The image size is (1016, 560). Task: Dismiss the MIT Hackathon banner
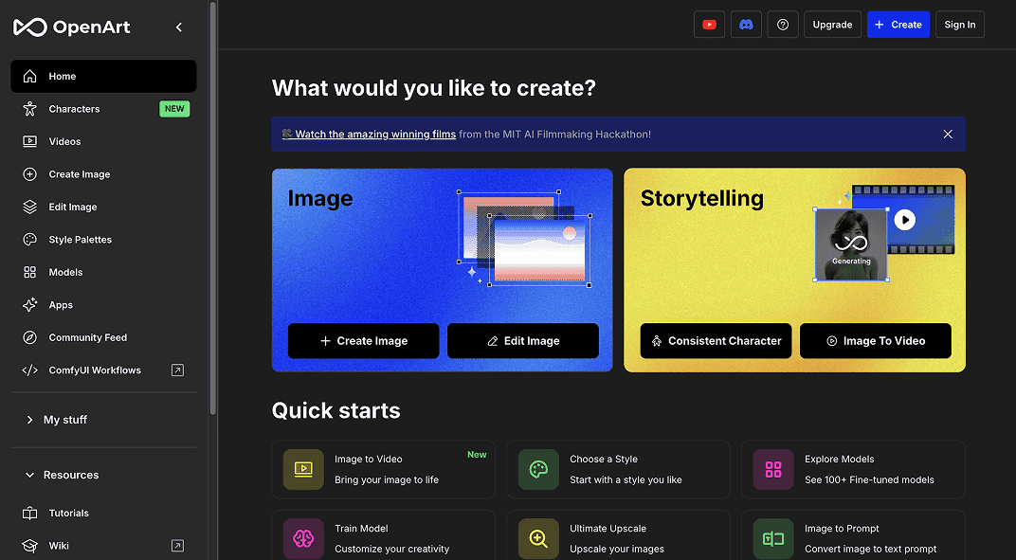[947, 134]
